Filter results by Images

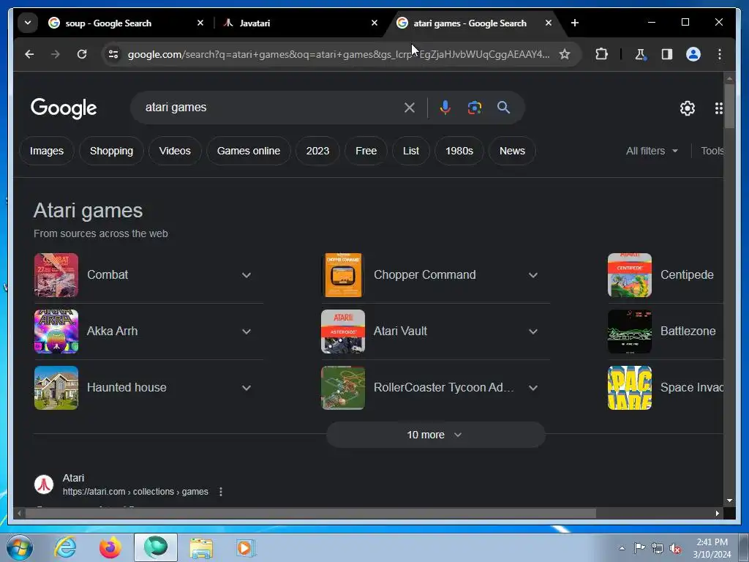[47, 151]
